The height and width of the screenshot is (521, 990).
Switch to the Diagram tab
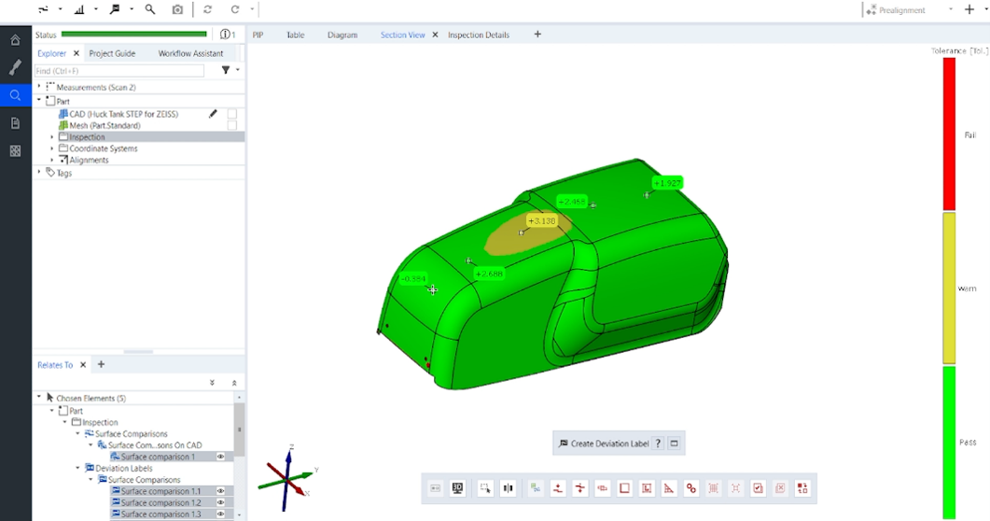coord(342,35)
